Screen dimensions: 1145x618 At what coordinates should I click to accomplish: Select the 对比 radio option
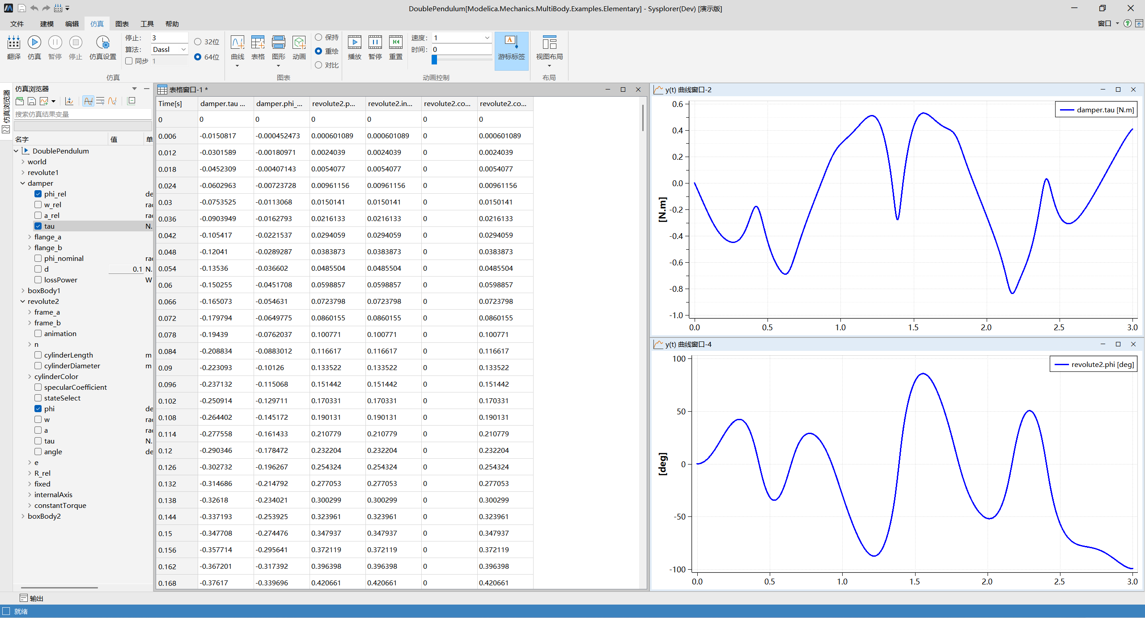[318, 65]
